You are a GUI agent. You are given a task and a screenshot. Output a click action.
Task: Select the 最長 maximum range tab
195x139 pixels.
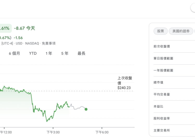[81, 53]
